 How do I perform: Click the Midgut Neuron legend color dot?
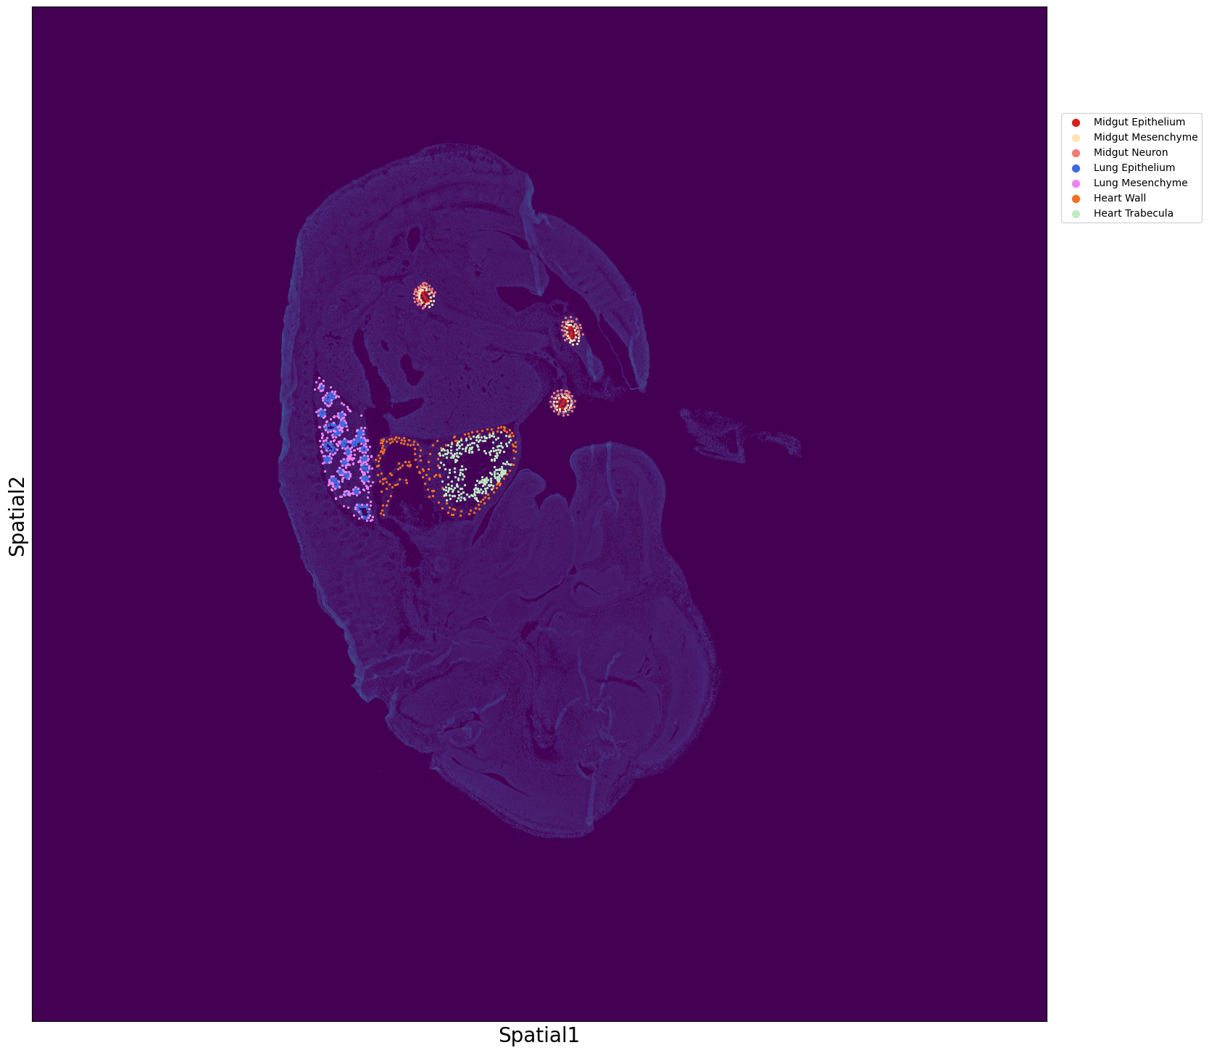(x=1076, y=153)
